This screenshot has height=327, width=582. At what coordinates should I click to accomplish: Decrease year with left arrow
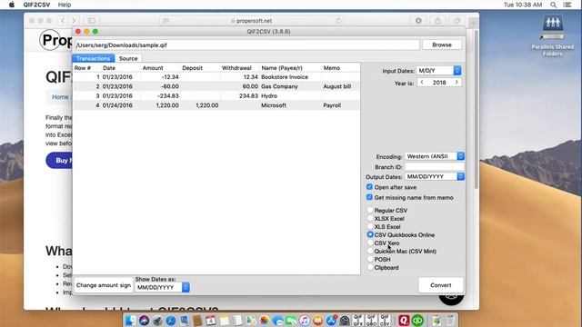pyautogui.click(x=422, y=83)
